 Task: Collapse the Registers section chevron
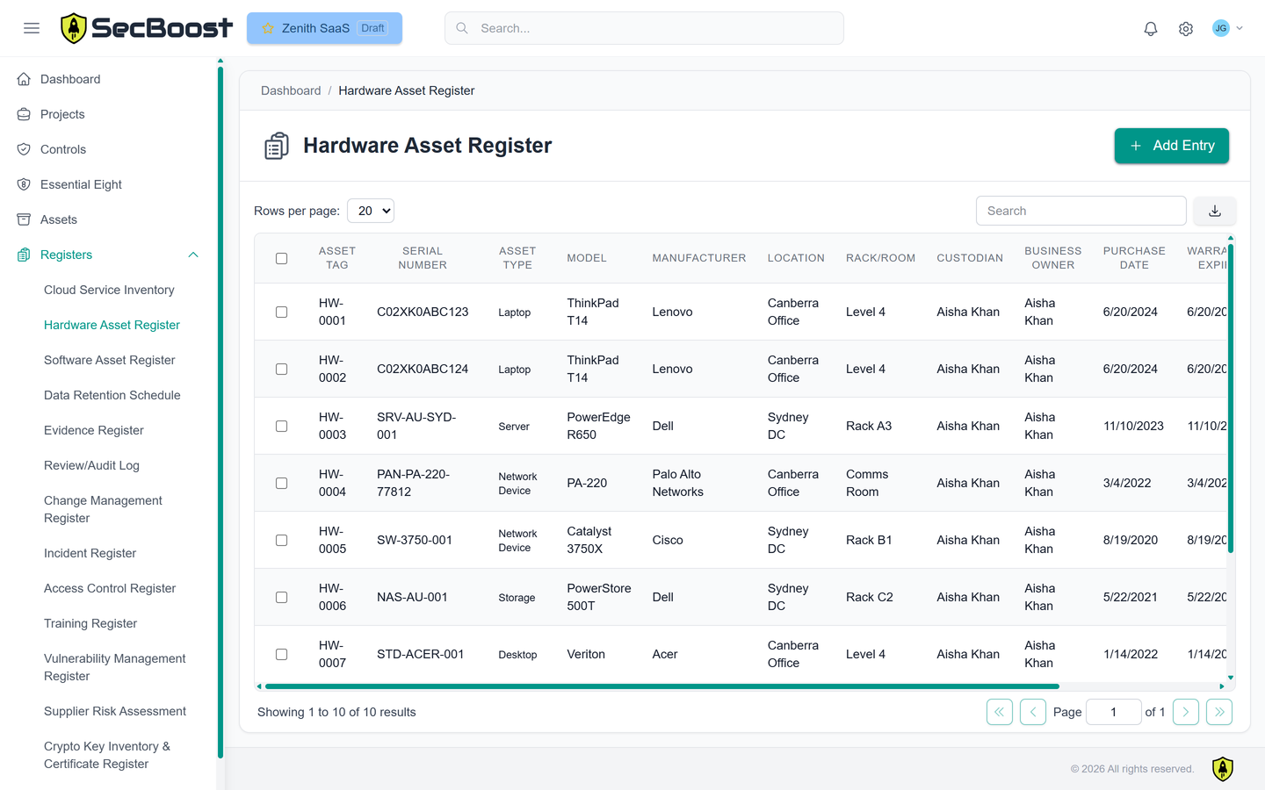tap(192, 255)
